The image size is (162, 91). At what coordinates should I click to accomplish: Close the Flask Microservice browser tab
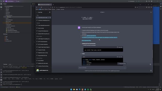click(x=51, y=5)
